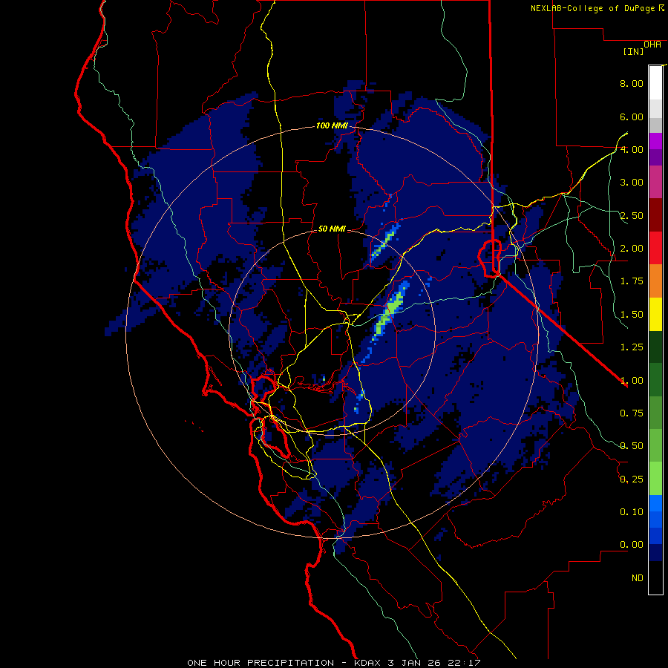
Task: Select the 4.00 legend value
Action: [x=632, y=149]
